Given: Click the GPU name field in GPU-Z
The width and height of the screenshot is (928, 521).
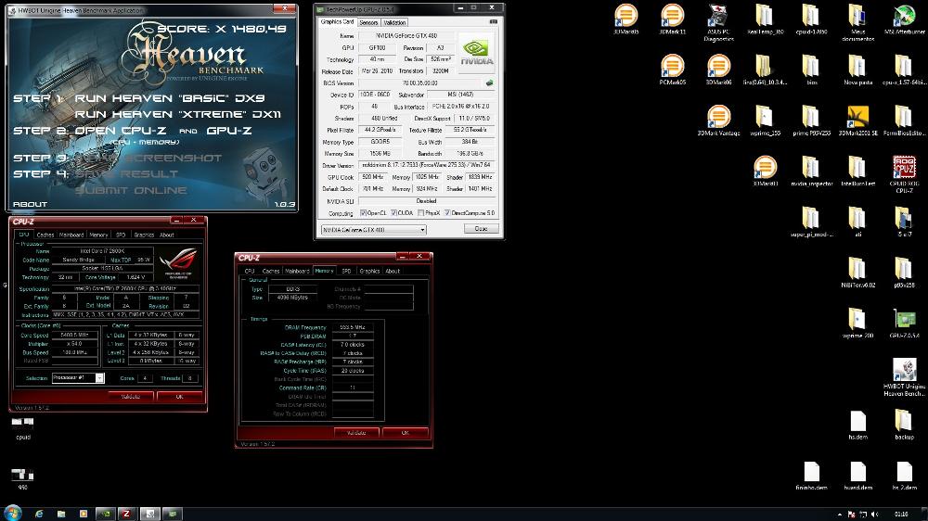Looking at the screenshot, I should (x=406, y=36).
